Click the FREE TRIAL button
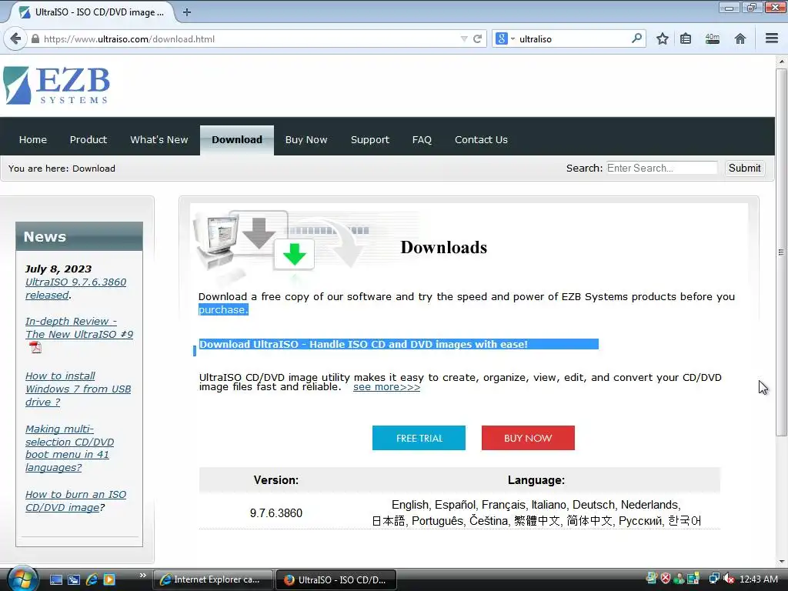Screen dimensions: 788x591 click(x=419, y=438)
